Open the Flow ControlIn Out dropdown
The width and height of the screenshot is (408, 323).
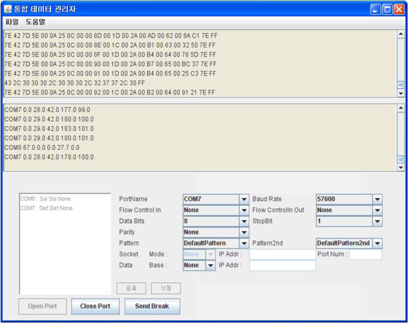[x=377, y=210]
